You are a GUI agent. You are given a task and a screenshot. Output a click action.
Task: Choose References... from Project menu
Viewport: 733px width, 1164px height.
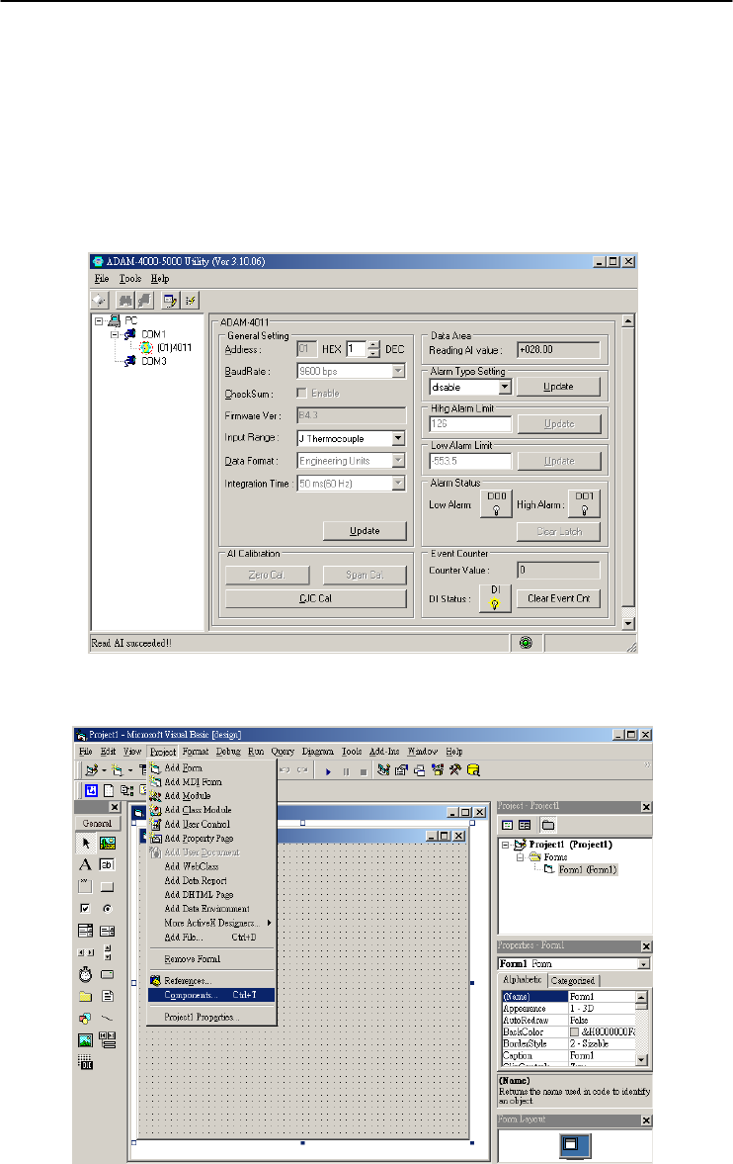pos(211,981)
